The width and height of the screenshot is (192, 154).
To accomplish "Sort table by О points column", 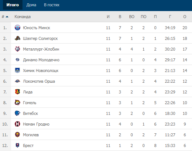I will tap(185, 17).
